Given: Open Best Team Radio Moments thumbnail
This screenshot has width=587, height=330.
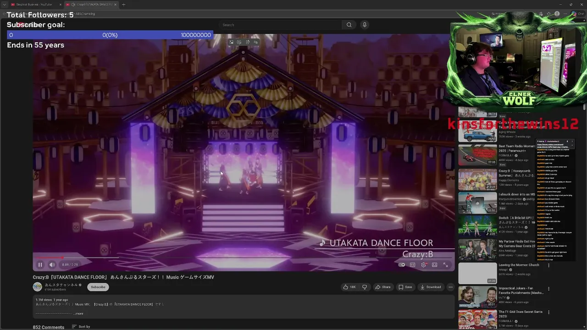Looking at the screenshot, I should pyautogui.click(x=477, y=154).
